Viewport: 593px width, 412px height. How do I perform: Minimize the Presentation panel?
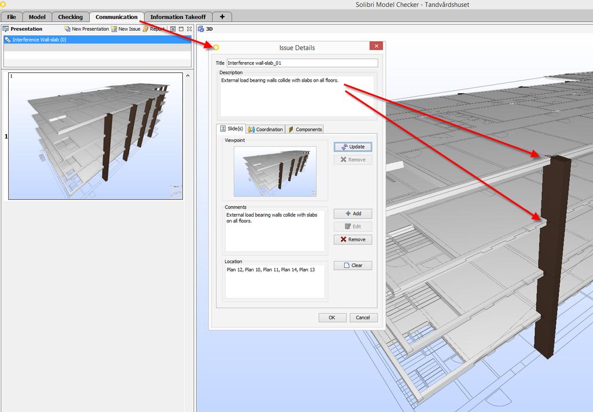[173, 29]
